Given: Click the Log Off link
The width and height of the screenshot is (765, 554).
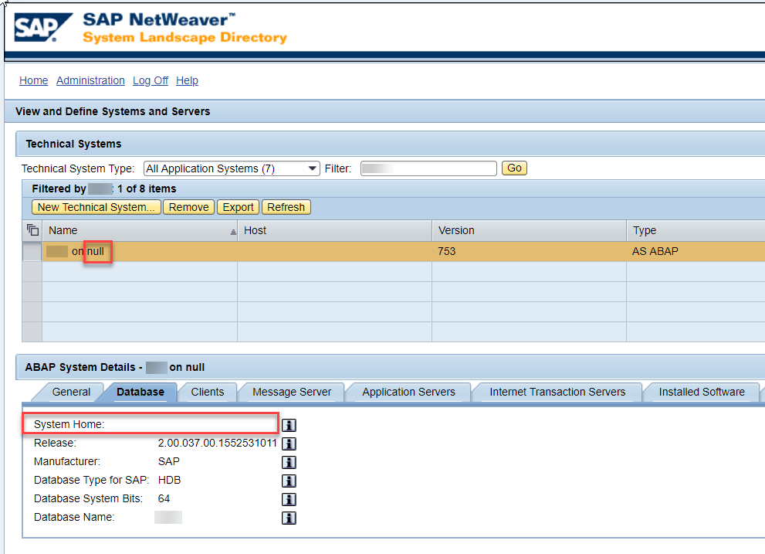Looking at the screenshot, I should (151, 80).
